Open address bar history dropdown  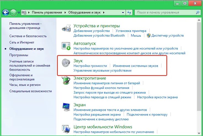coord(123,13)
